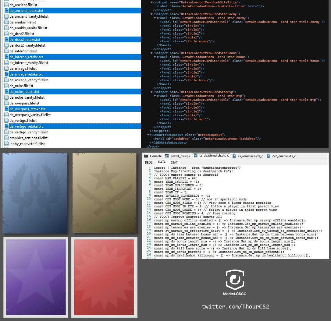Click Console tab icon
The image size is (331, 321).
click(x=146, y=156)
